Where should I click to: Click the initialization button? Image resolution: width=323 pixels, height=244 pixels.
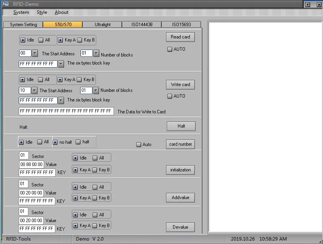pyautogui.click(x=180, y=170)
